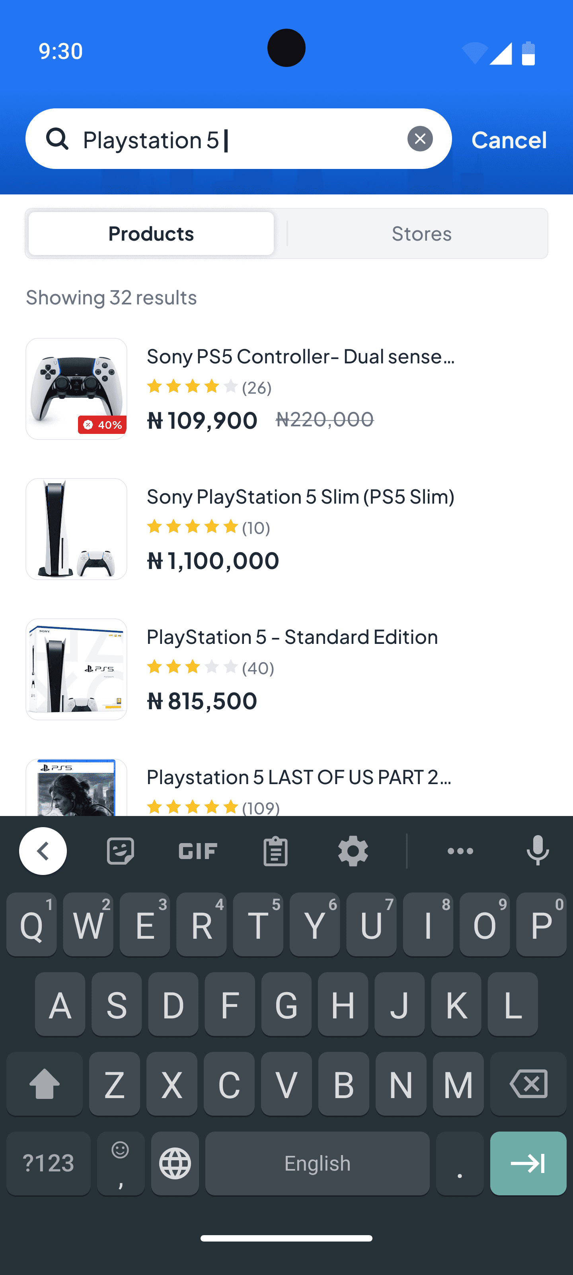Open the keyboard clipboard icon
The width and height of the screenshot is (573, 1275).
[275, 851]
